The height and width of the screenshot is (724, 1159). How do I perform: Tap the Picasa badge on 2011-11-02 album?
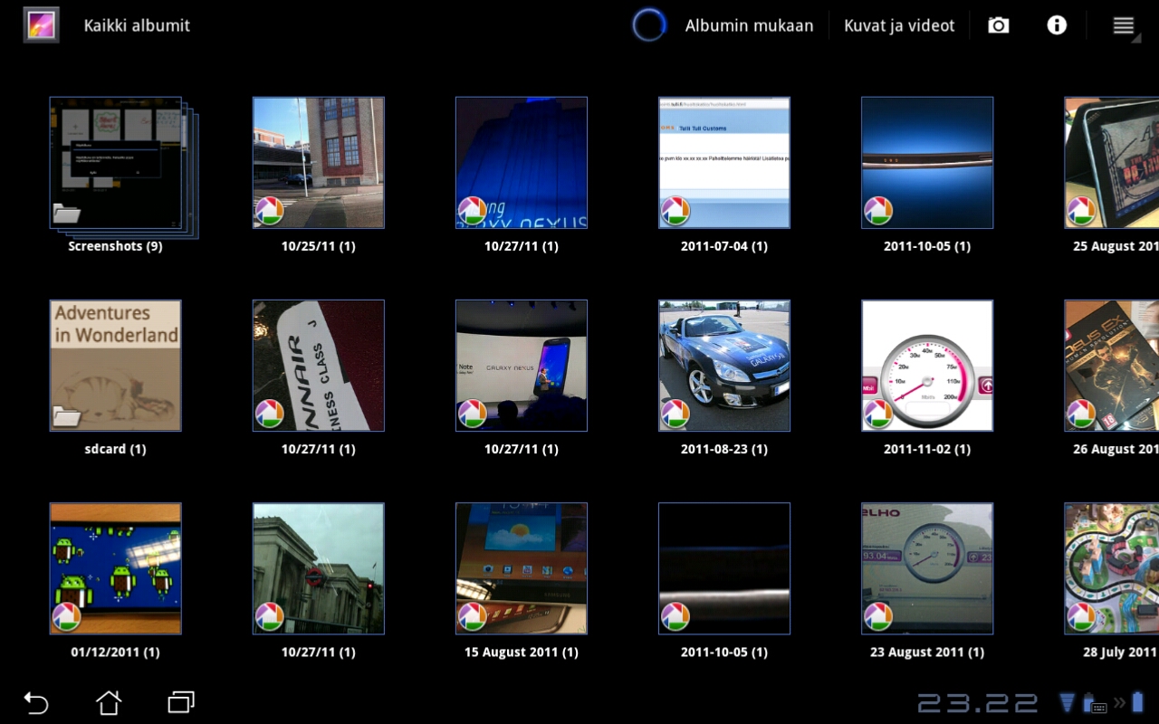[x=877, y=414]
